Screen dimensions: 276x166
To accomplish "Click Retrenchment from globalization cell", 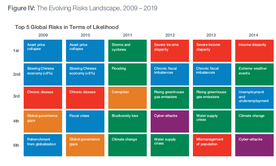I will tap(43, 144).
